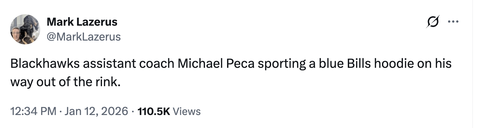Click the Views label

187,111
